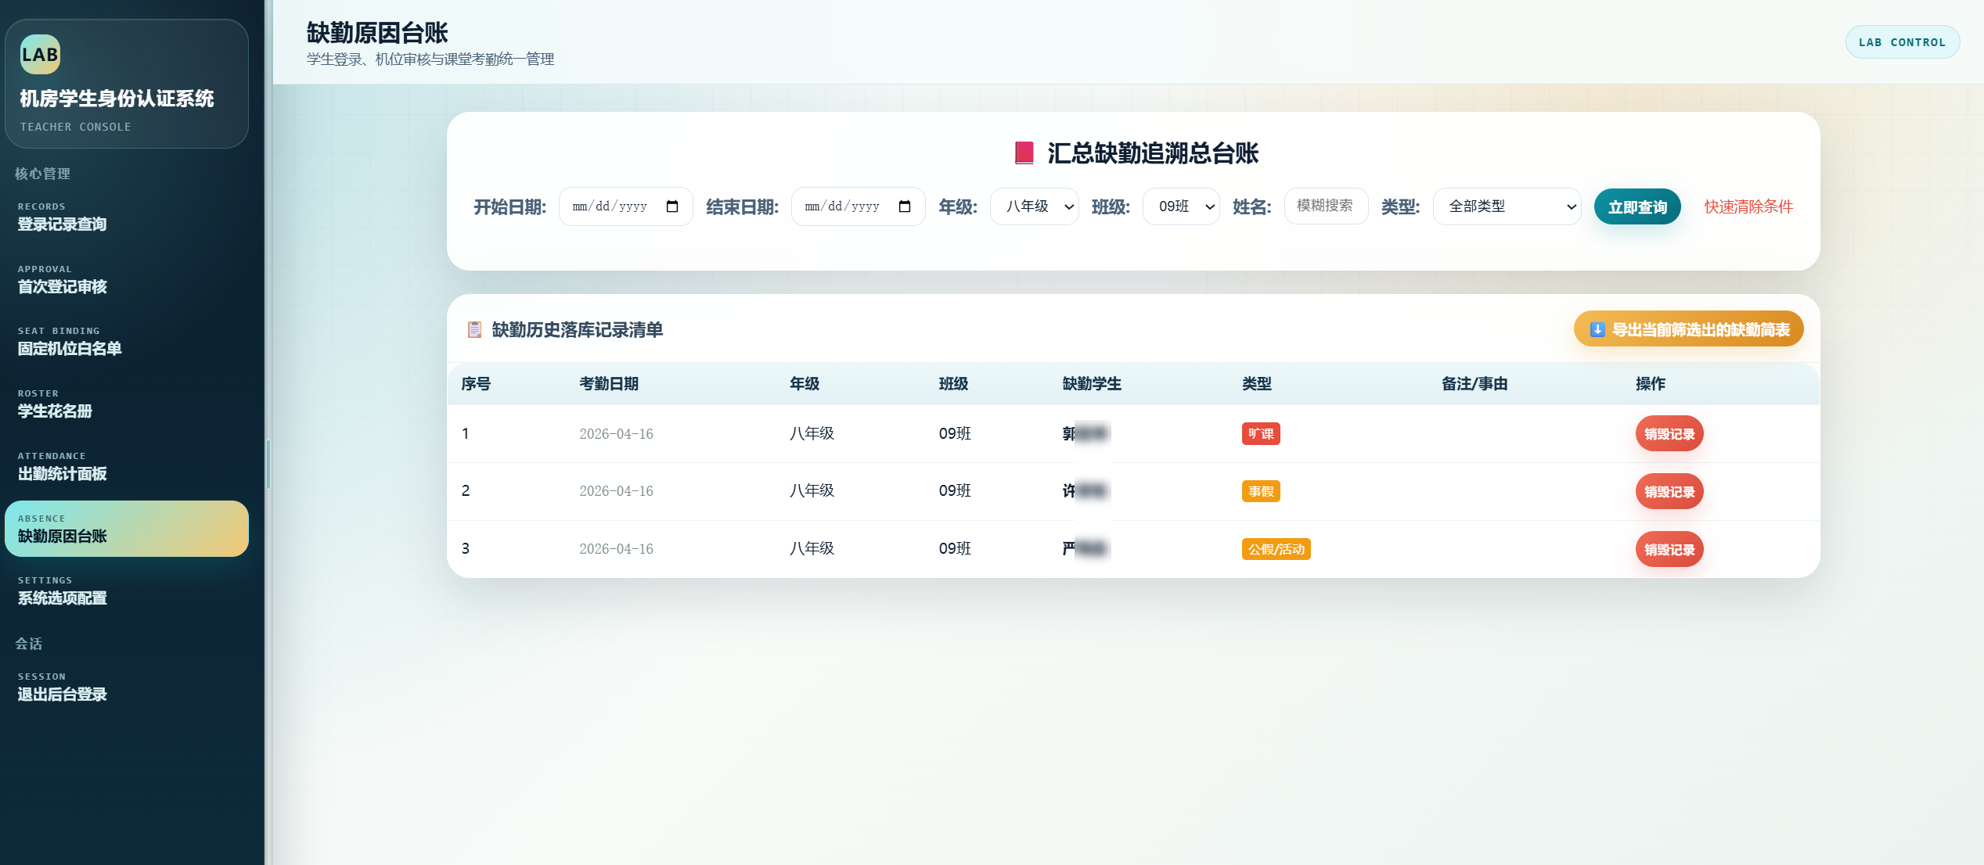Open 登录记录查询 in sidebar
Screen dimensions: 1984x865
coord(127,217)
